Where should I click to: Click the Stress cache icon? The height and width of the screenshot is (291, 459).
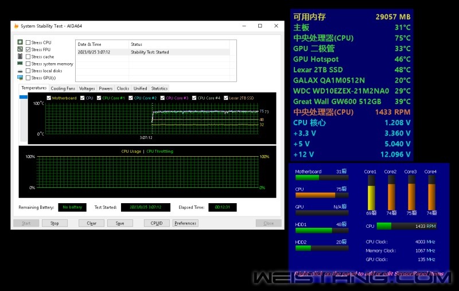(x=20, y=57)
